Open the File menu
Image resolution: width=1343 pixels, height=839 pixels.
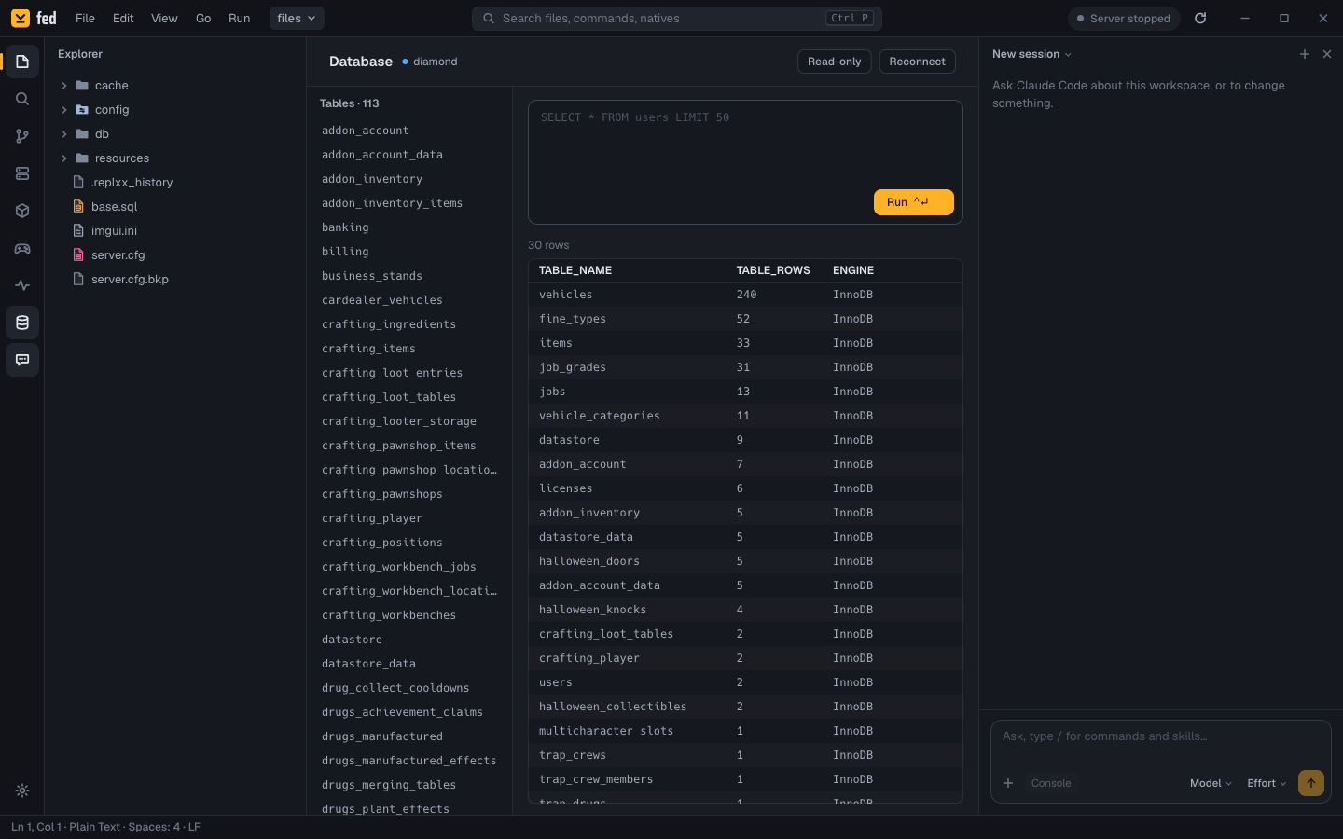[x=85, y=18]
